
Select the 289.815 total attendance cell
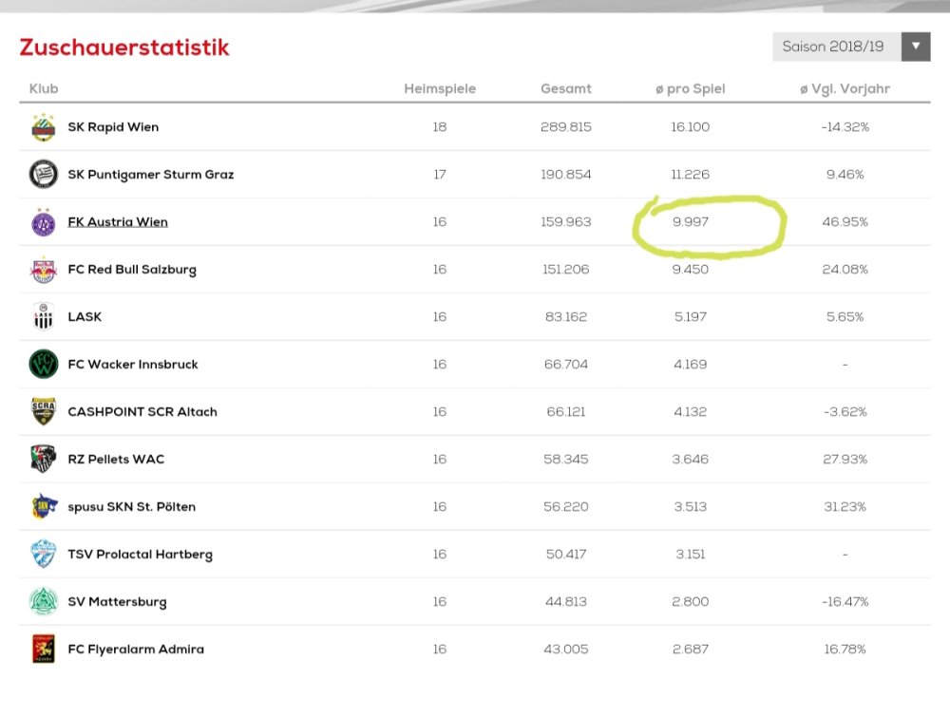(x=566, y=127)
